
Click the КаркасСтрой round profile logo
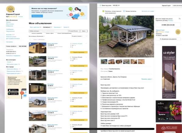pos(10,9)
